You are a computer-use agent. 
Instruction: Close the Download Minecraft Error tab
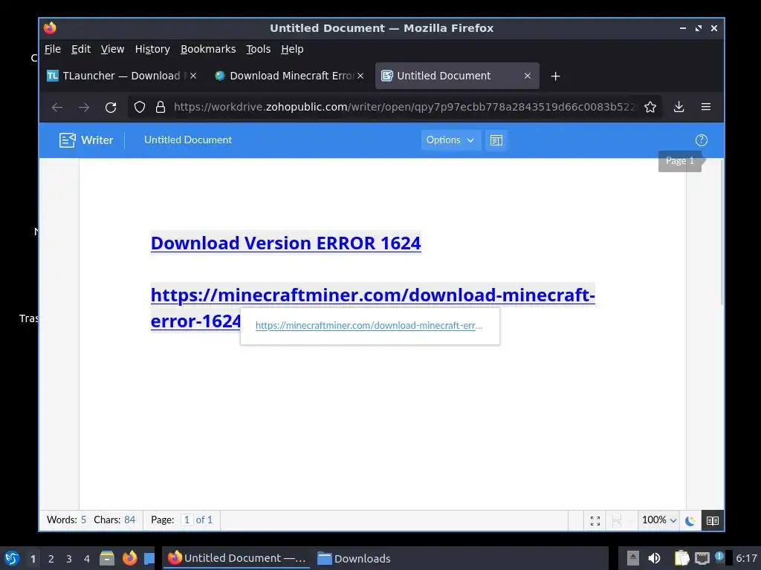(x=360, y=76)
